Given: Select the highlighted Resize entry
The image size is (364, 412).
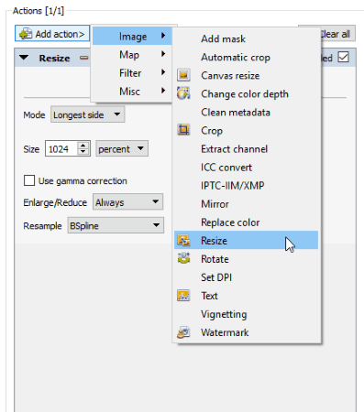Looking at the screenshot, I should pyautogui.click(x=246, y=240).
